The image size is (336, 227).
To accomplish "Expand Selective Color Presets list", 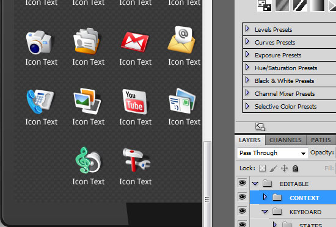I will [247, 106].
